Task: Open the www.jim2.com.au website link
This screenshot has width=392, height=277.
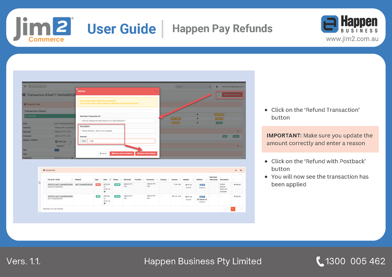Action: click(x=352, y=39)
